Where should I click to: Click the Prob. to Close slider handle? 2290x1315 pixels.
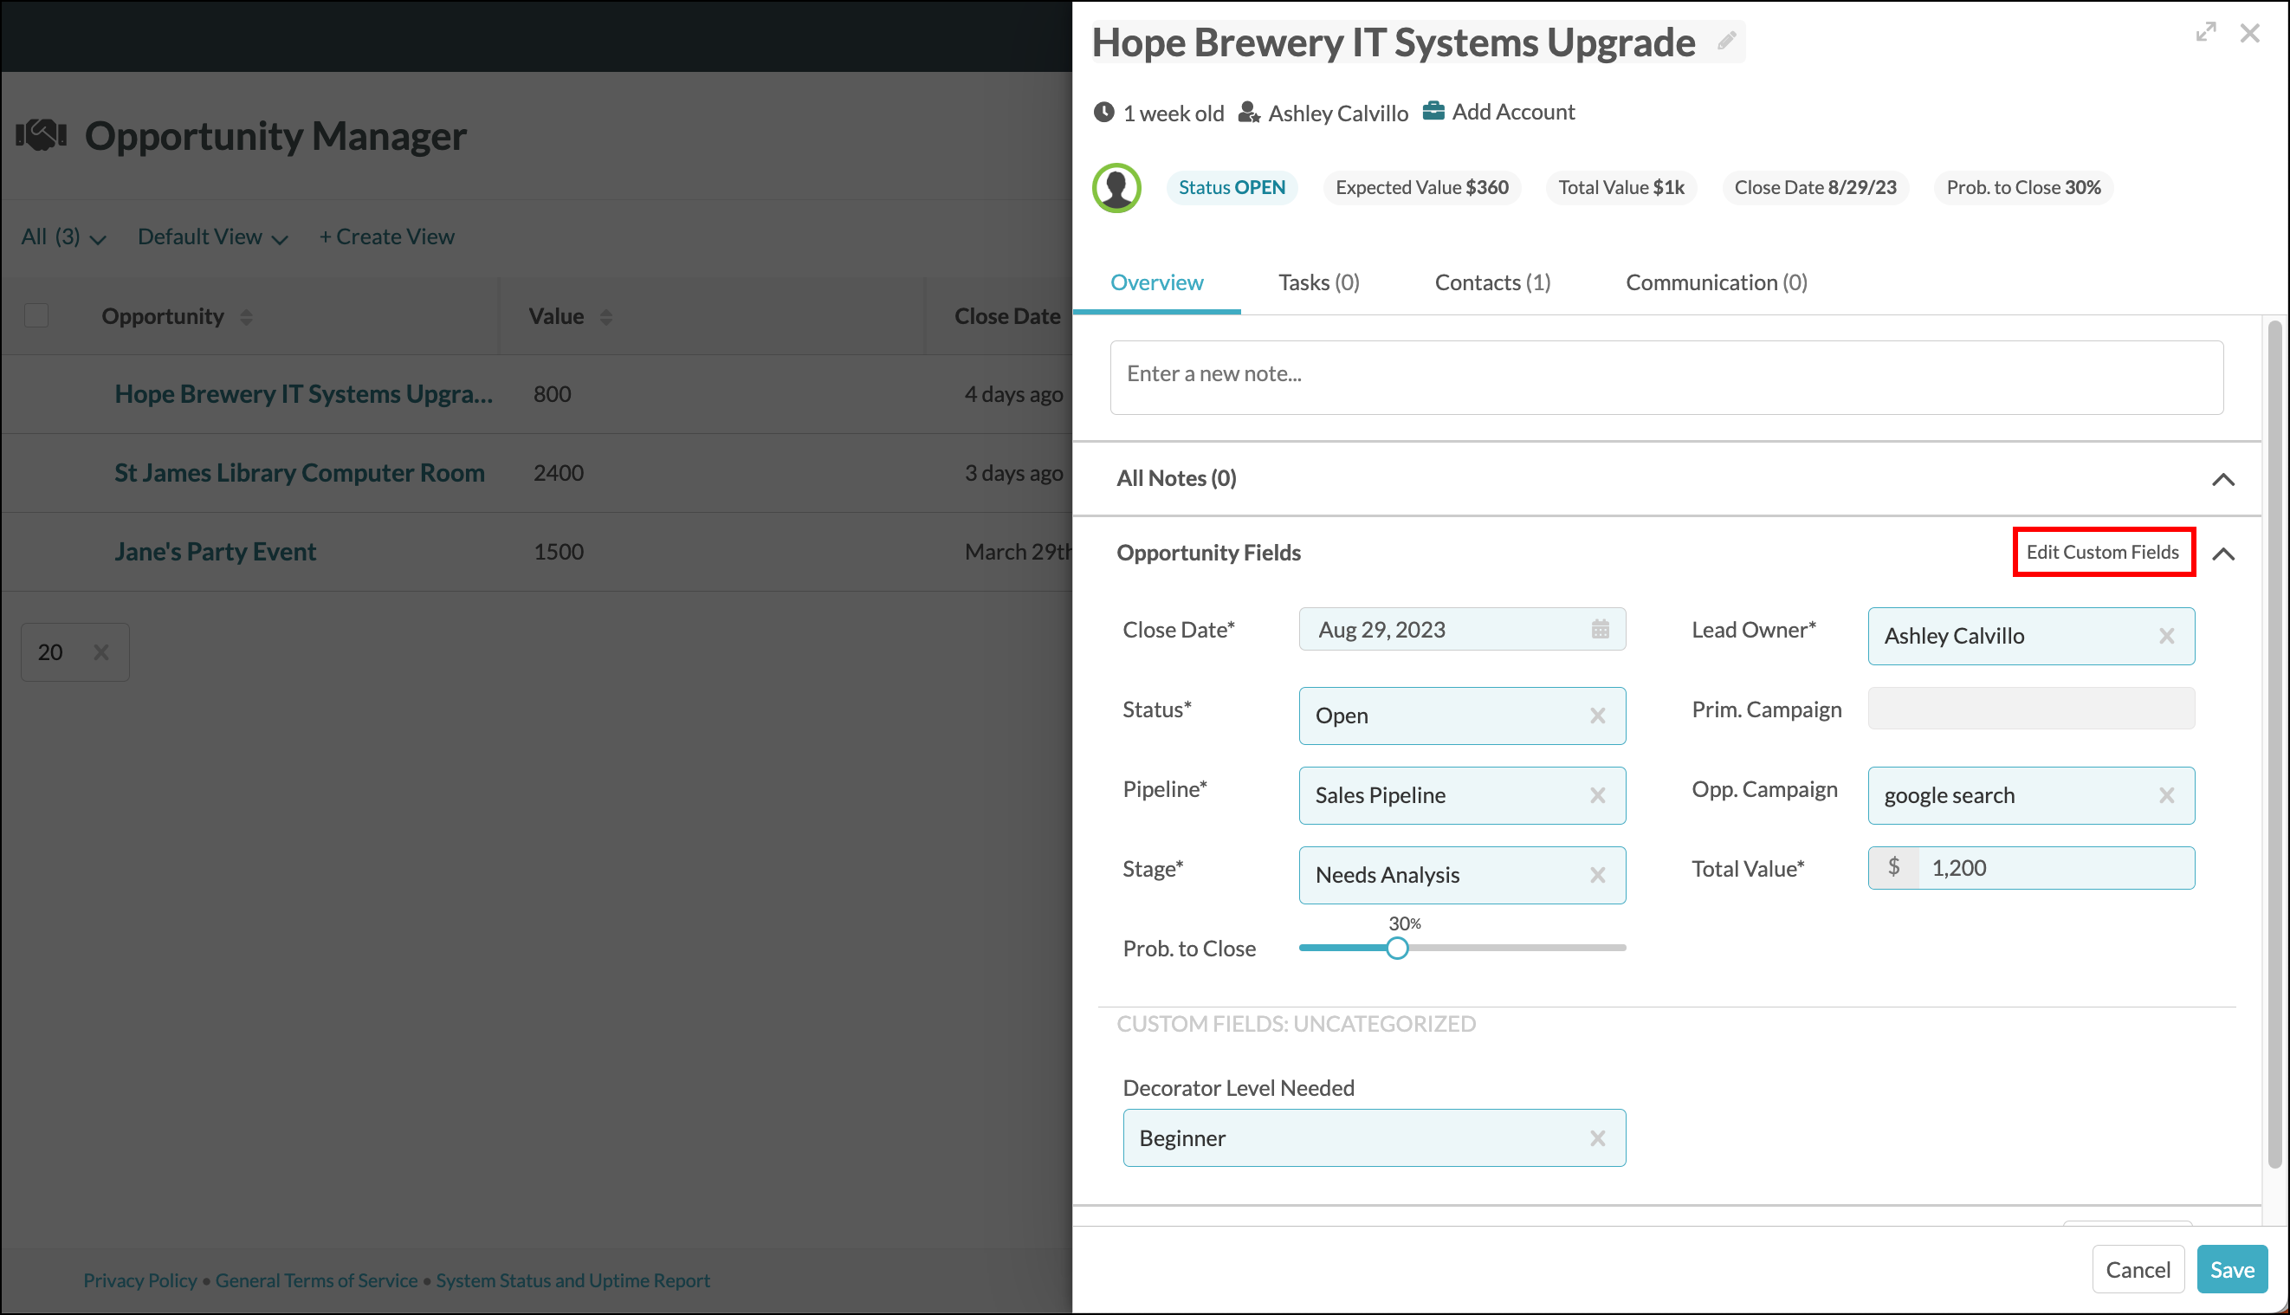point(1397,949)
